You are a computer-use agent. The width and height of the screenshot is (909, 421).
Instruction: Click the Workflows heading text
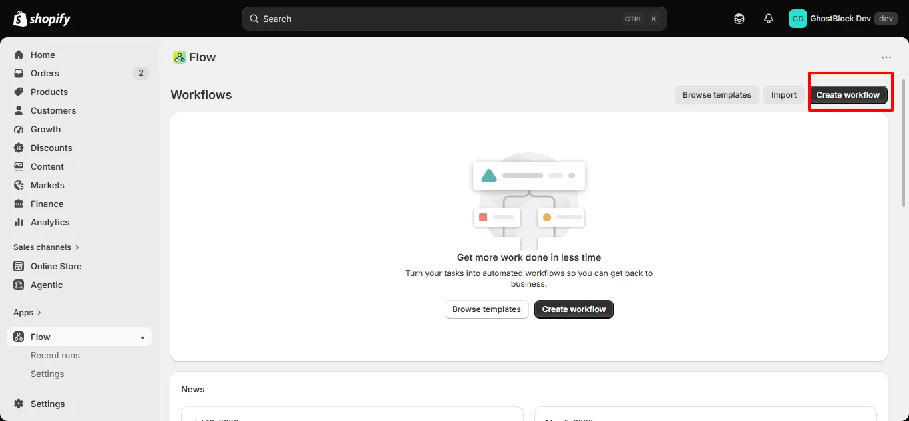[x=201, y=95]
